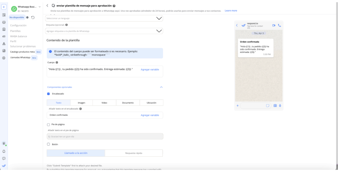Screen dimensions: 338x172
Task: Select the Documento header type tab
Action: coord(128,103)
